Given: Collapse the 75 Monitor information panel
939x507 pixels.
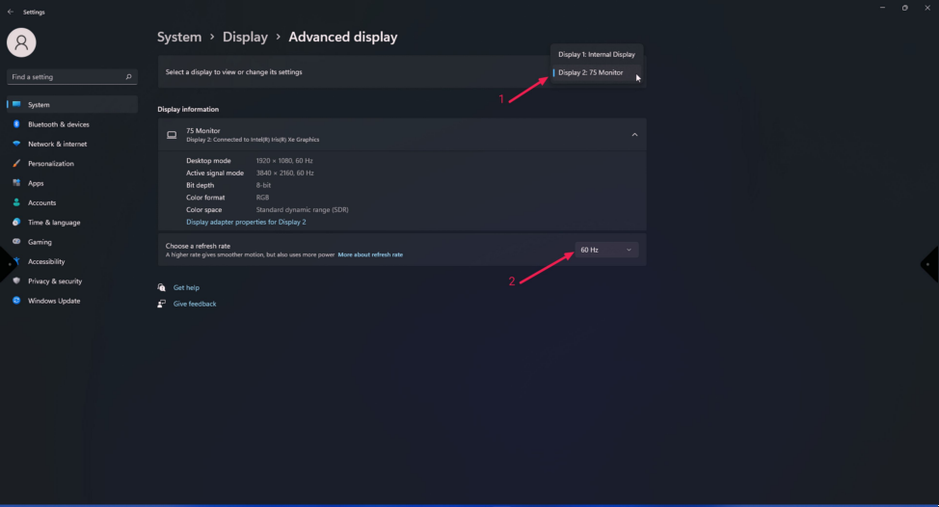Looking at the screenshot, I should click(x=634, y=135).
